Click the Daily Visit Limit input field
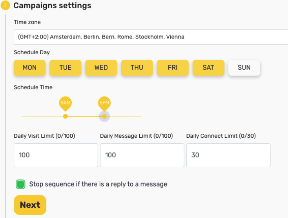The image size is (288, 218). (56, 155)
